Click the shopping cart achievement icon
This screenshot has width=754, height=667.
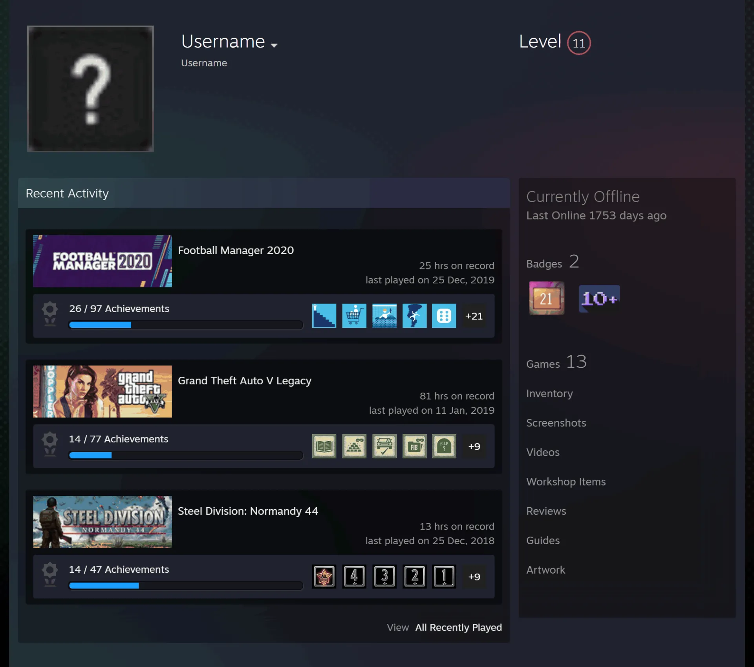click(354, 316)
